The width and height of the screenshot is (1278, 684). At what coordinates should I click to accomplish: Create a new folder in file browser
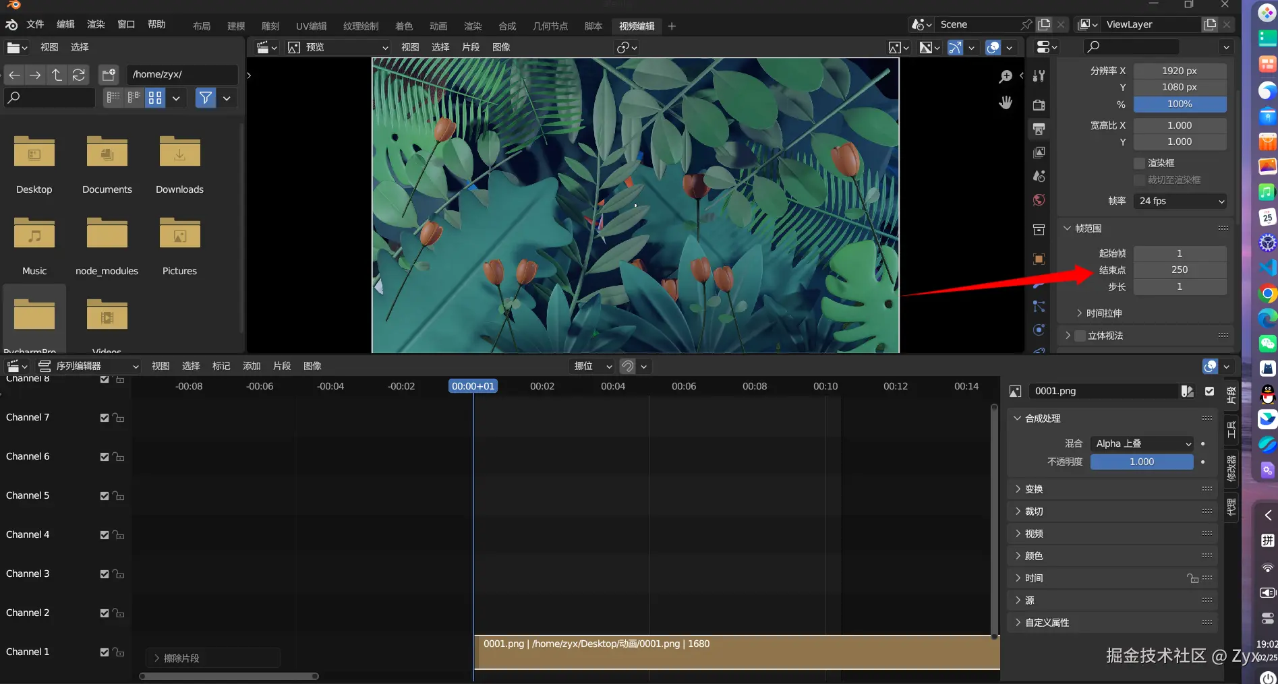[x=109, y=75]
